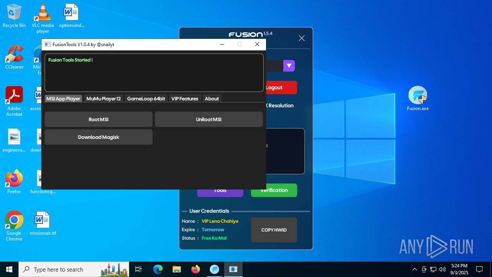Open Firefox desktop shortcut
The width and height of the screenshot is (492, 277).
[14, 182]
